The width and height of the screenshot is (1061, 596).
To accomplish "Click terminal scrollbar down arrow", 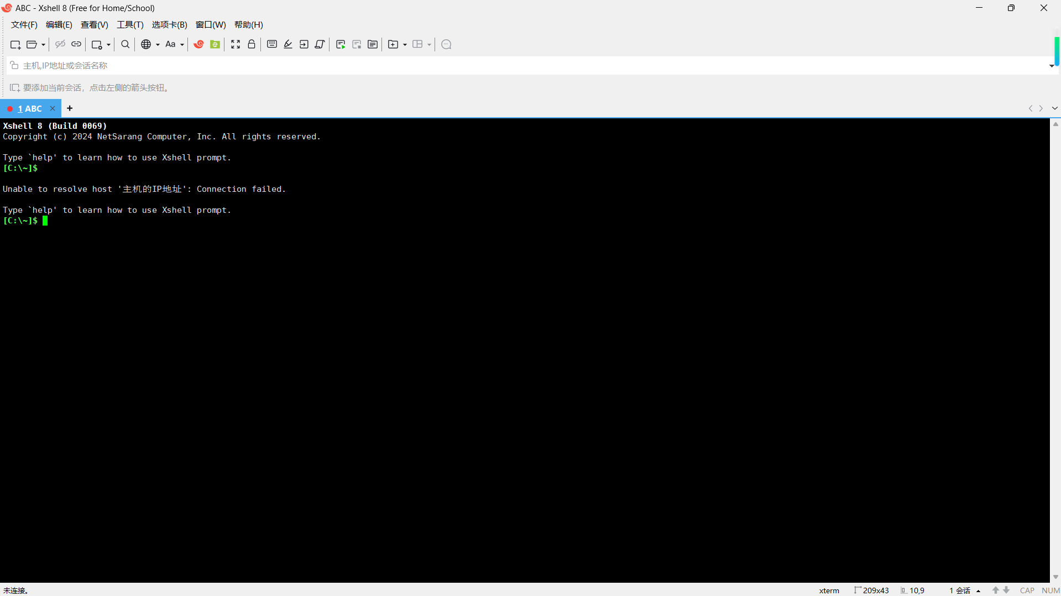I will pos(1055,577).
